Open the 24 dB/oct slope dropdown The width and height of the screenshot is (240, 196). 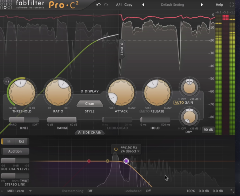[x=130, y=151]
